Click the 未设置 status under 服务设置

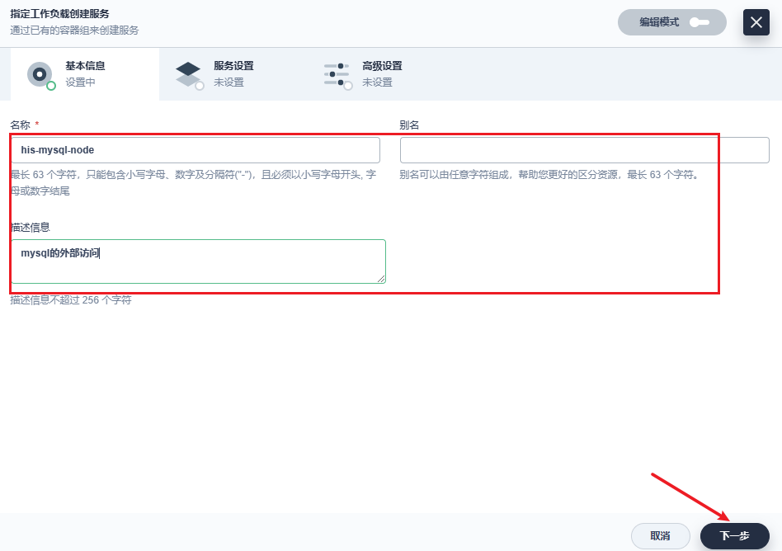pyautogui.click(x=228, y=82)
